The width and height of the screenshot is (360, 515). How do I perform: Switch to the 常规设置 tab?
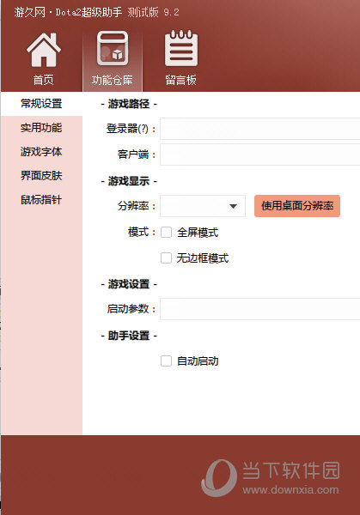click(41, 104)
